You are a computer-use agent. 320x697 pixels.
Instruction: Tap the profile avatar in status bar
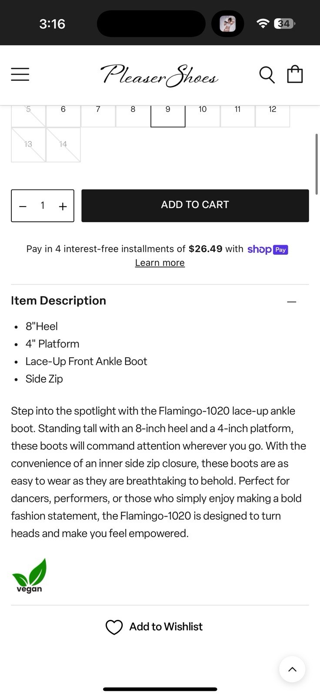228,24
